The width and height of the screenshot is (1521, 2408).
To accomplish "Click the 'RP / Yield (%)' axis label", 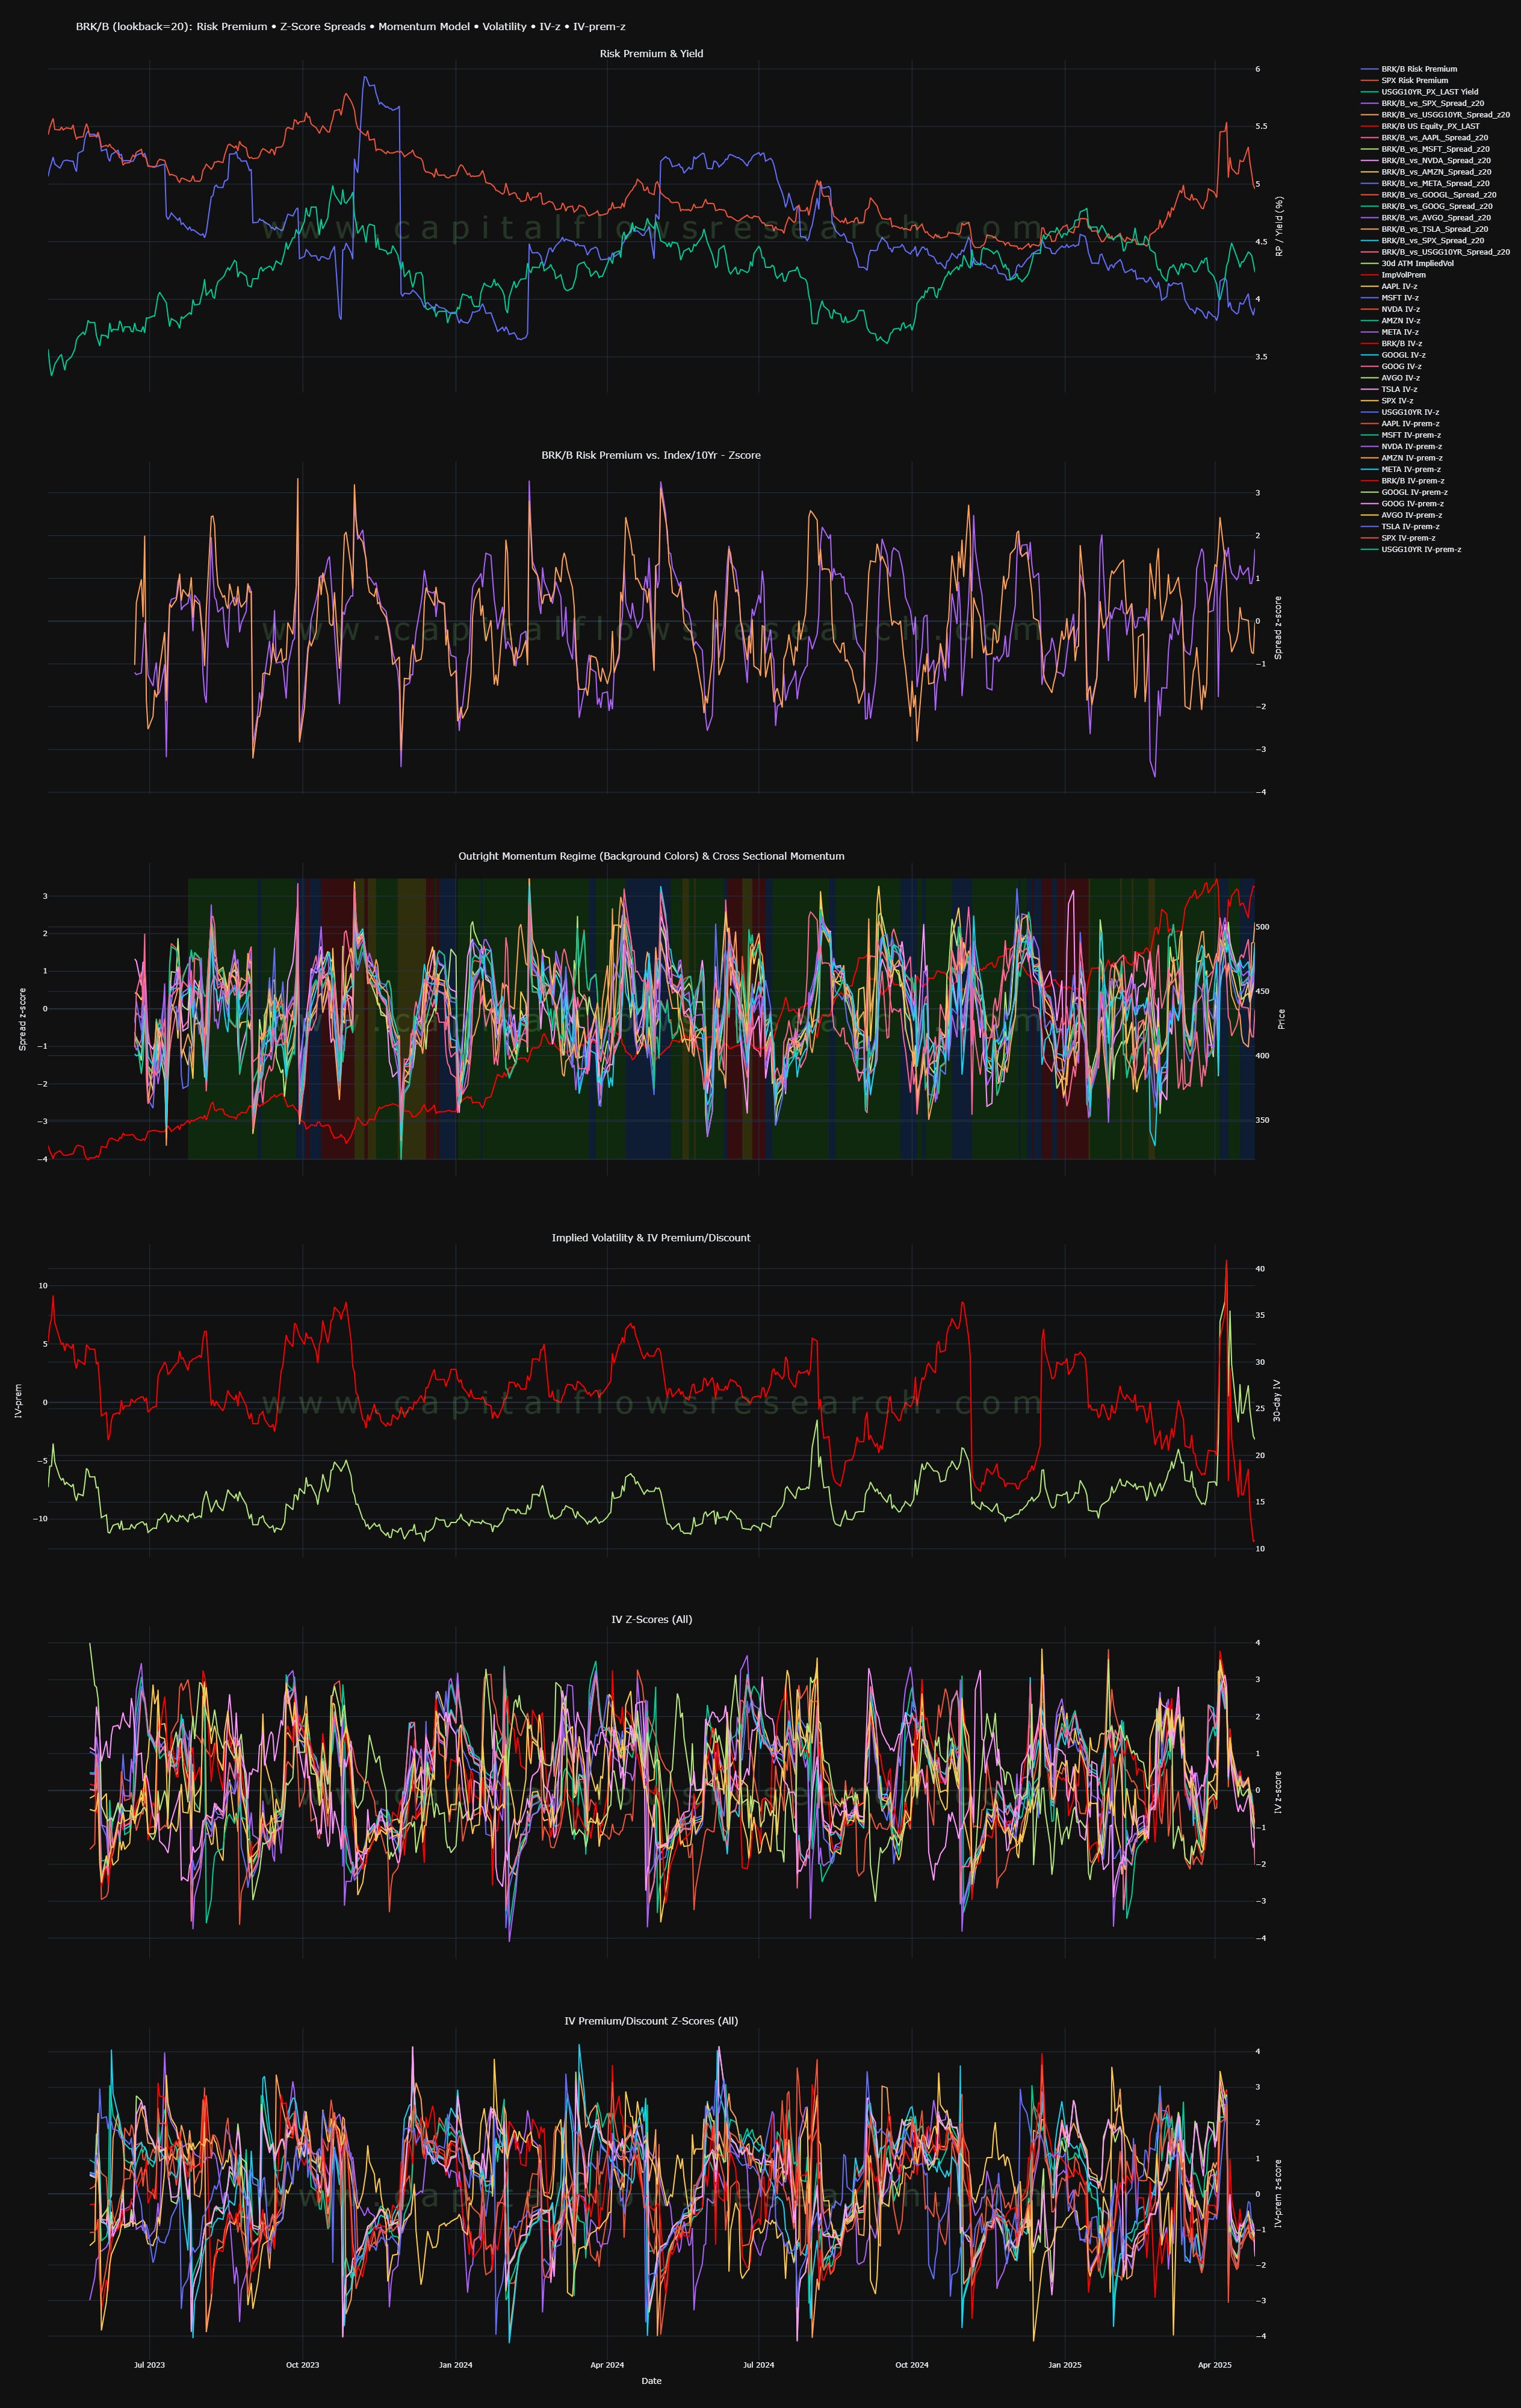I will pos(1279,226).
